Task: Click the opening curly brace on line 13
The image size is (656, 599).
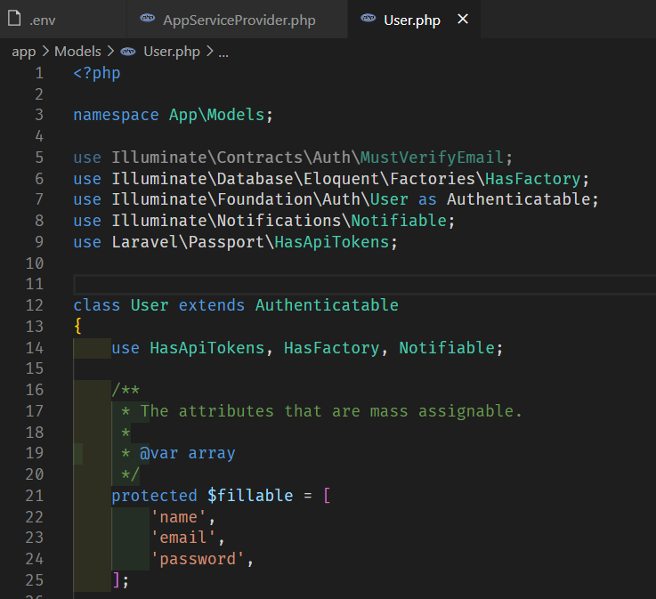Action: coord(77,326)
